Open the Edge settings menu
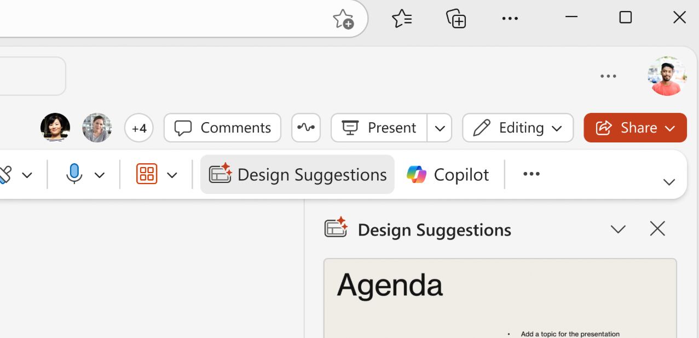This screenshot has width=699, height=338. (510, 18)
